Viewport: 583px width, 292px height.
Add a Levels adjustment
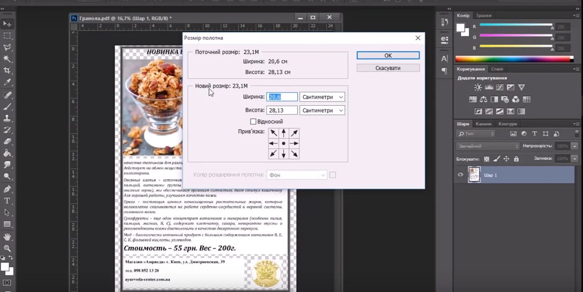488,87
